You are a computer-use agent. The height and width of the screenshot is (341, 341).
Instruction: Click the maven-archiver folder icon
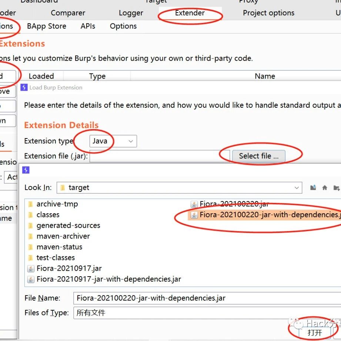coord(31,236)
